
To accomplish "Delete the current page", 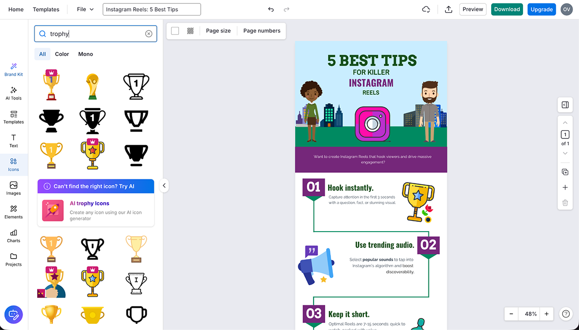I will tap(565, 203).
